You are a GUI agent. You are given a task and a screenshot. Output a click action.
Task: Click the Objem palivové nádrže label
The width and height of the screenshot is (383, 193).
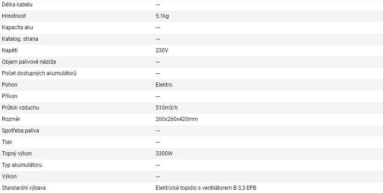click(29, 62)
